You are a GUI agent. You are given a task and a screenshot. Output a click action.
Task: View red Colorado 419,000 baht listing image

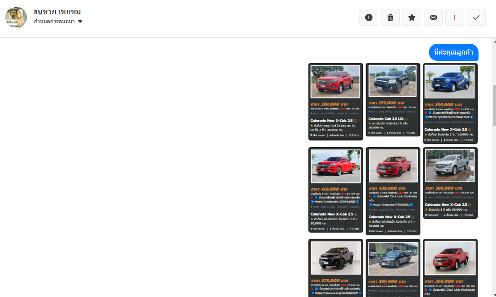pyautogui.click(x=335, y=166)
